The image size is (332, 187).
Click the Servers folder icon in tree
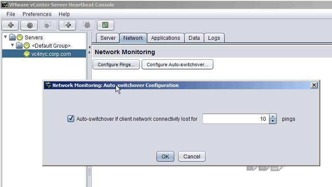(x=13, y=38)
